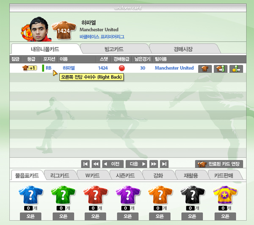
Task: Click 오픈 under the blue card
Action: pyautogui.click(x=30, y=217)
